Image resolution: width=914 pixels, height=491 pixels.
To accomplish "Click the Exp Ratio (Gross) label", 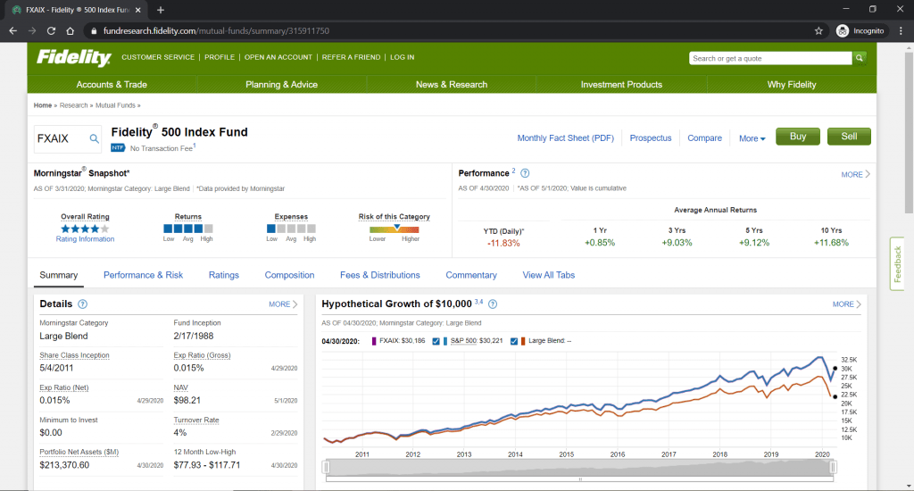I will 202,355.
